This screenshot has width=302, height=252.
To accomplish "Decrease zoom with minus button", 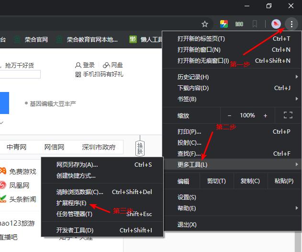I will coord(229,115).
